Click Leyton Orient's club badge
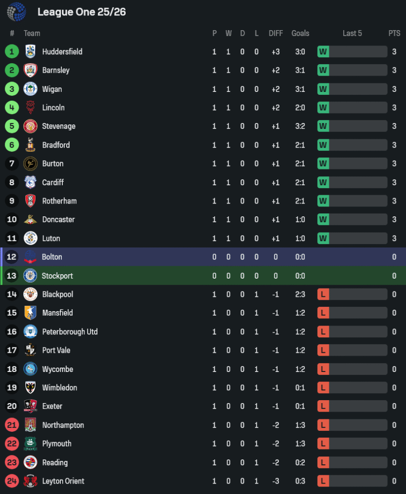406x494 pixels. (31, 481)
